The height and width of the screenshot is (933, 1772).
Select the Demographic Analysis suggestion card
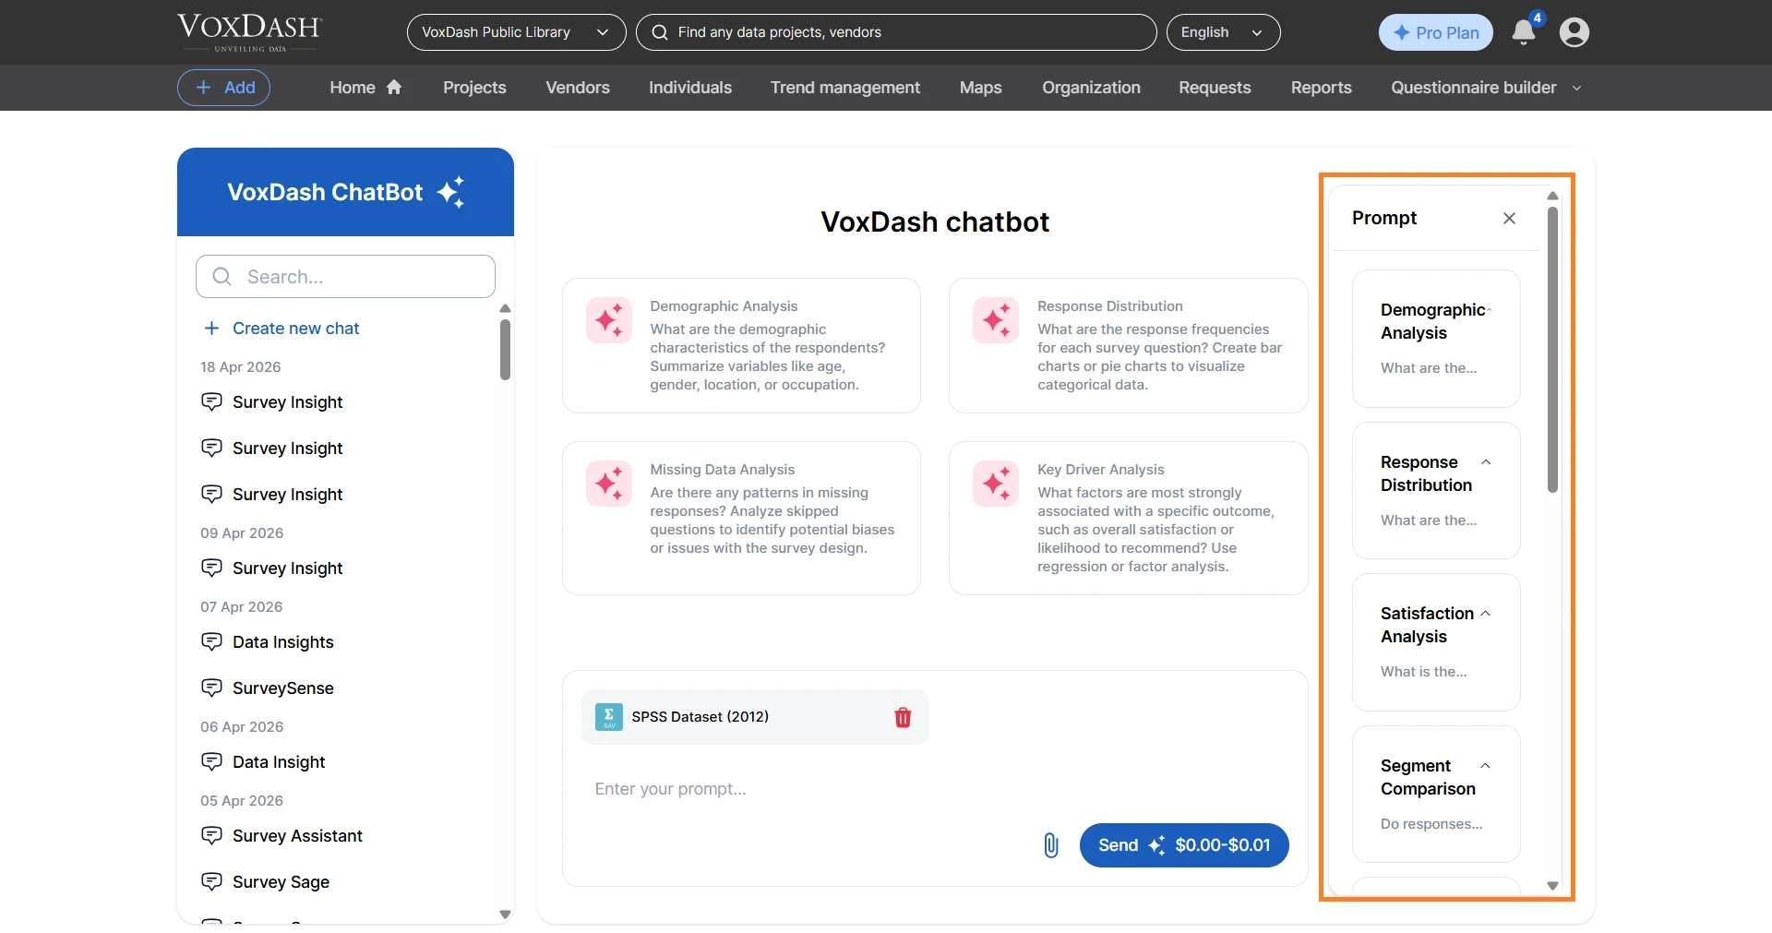pyautogui.click(x=741, y=345)
